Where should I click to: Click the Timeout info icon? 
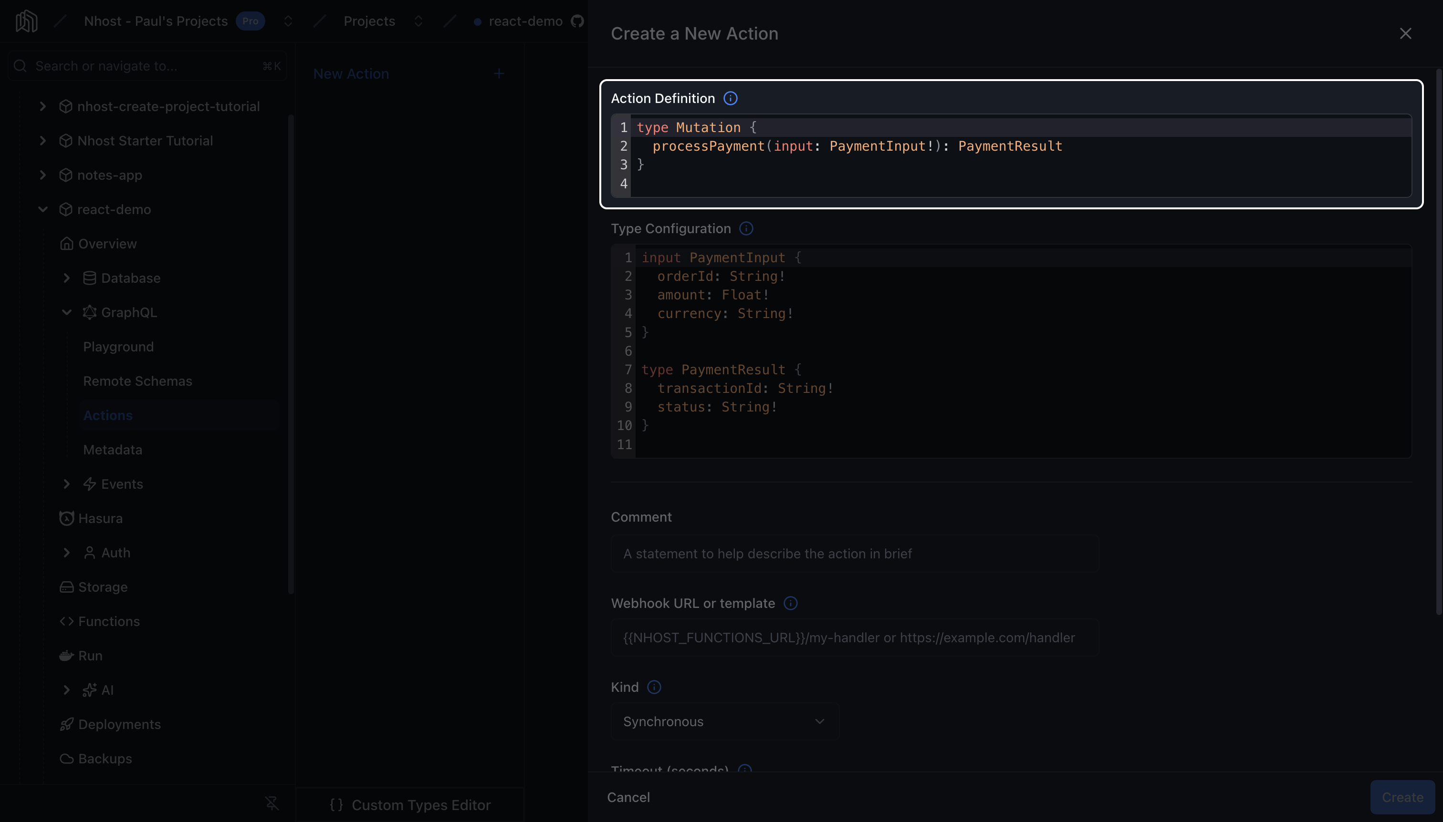[745, 769]
